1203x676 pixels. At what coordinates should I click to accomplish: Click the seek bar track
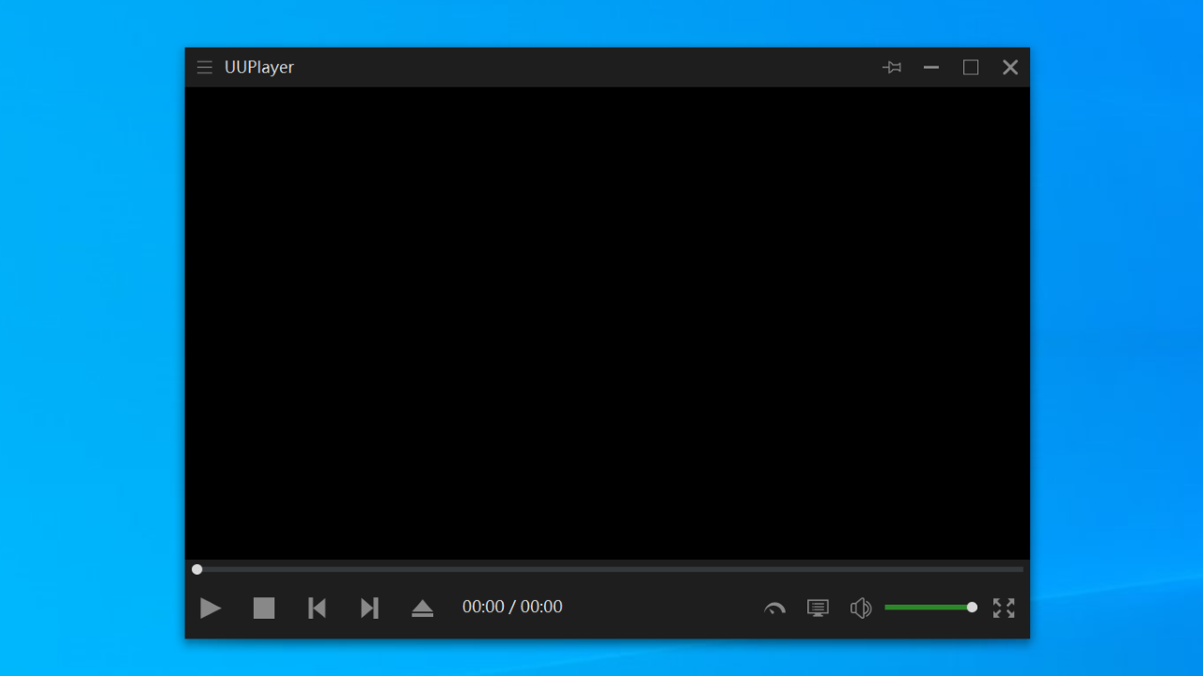tap(607, 569)
